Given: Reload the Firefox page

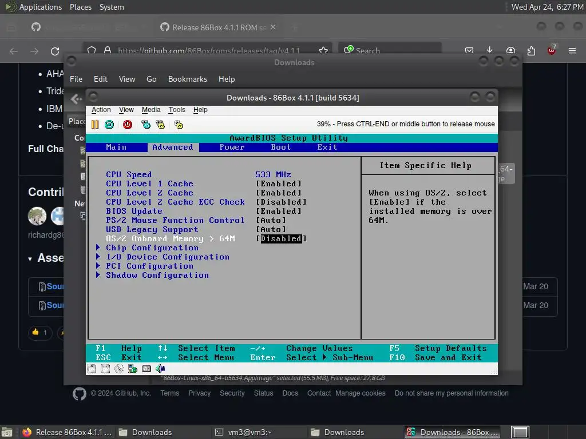Looking at the screenshot, I should tap(55, 51).
